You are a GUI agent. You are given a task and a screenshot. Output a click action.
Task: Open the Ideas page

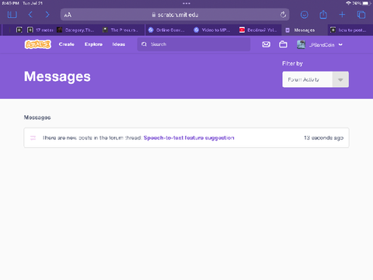coord(119,44)
